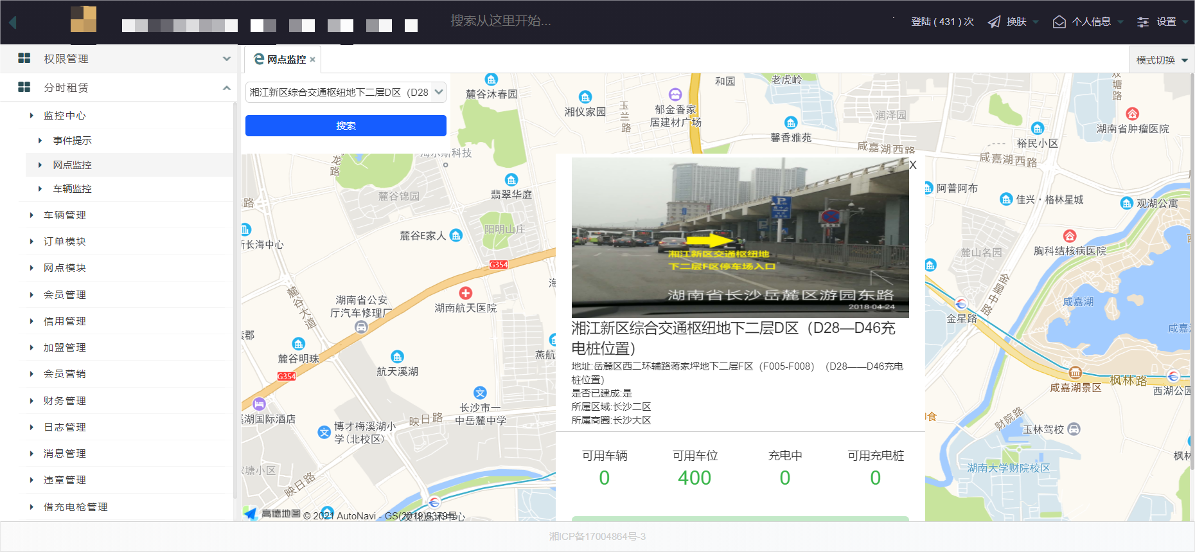Image resolution: width=1195 pixels, height=556 pixels.
Task: Click the 可用车位 value 400
Action: click(x=695, y=478)
